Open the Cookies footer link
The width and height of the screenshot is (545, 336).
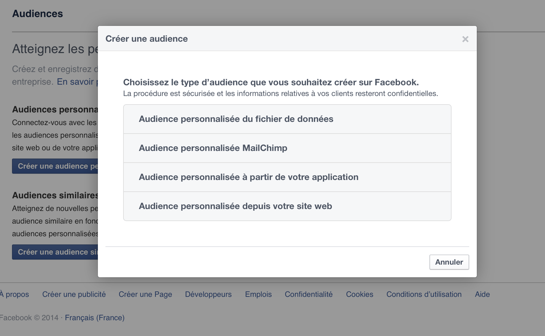pyautogui.click(x=360, y=294)
